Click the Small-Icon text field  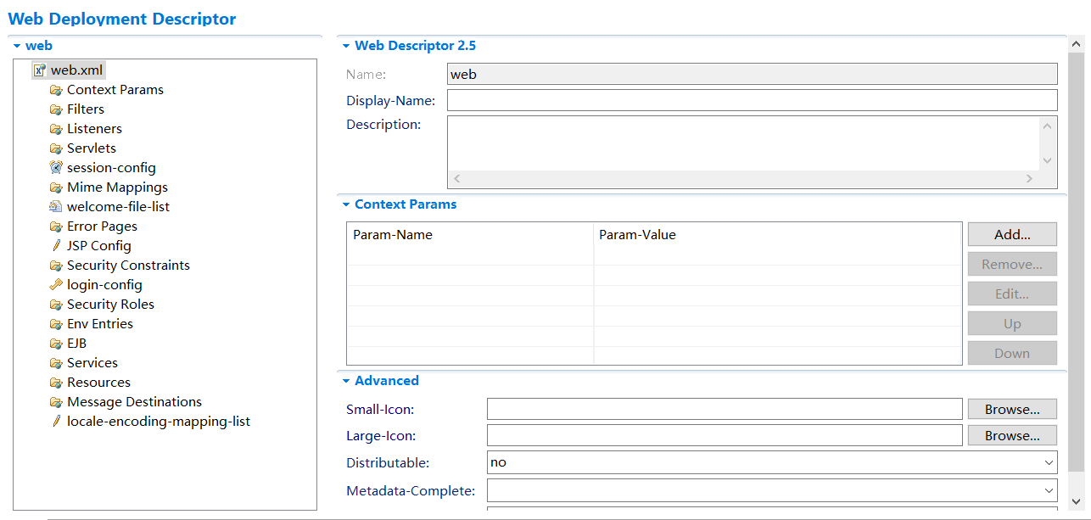(725, 409)
